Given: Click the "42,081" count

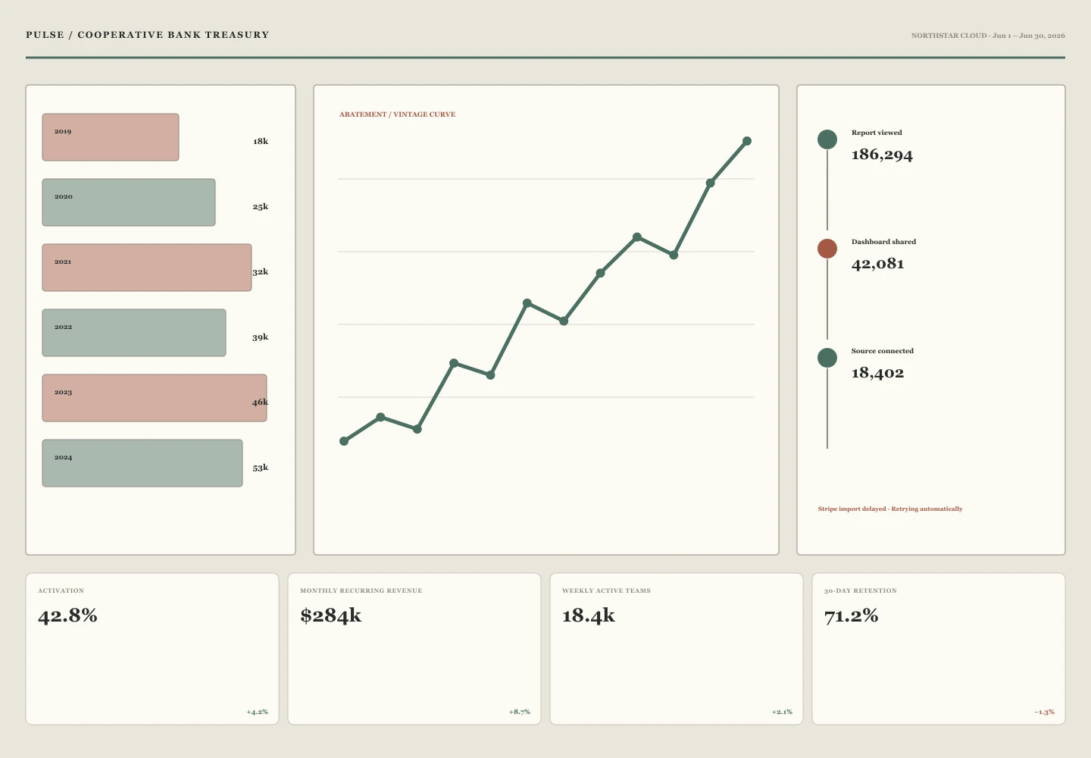Looking at the screenshot, I should tap(878, 264).
